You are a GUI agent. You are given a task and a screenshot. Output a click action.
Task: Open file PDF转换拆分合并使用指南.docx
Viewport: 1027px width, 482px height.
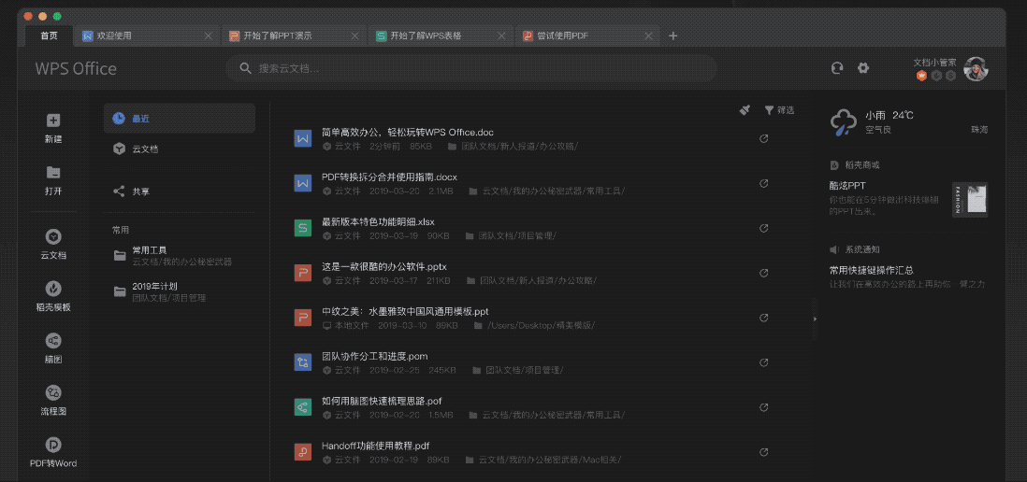click(389, 177)
